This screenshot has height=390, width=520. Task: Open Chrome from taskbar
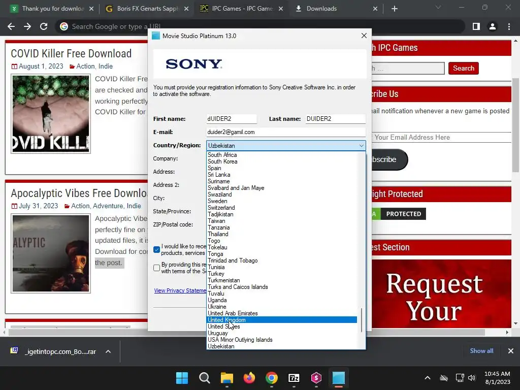point(272,378)
